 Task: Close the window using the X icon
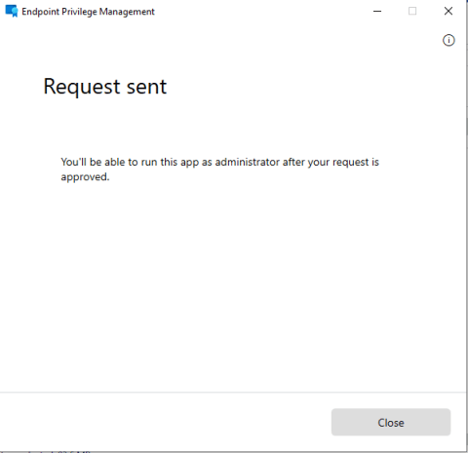448,12
